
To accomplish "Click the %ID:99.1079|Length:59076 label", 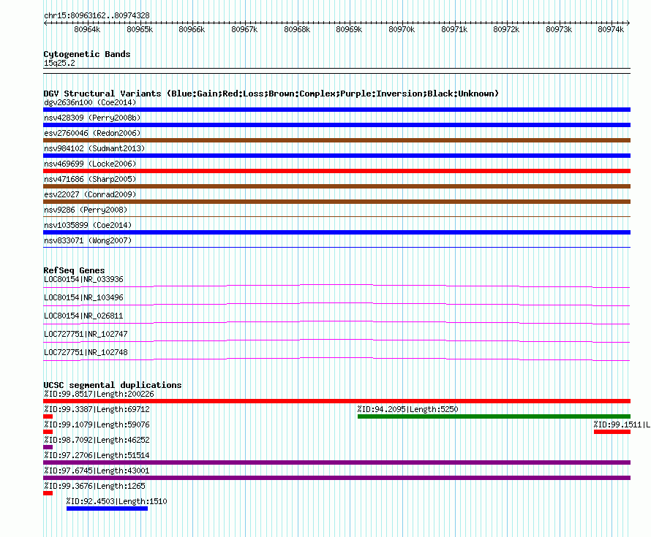I will [x=97, y=424].
